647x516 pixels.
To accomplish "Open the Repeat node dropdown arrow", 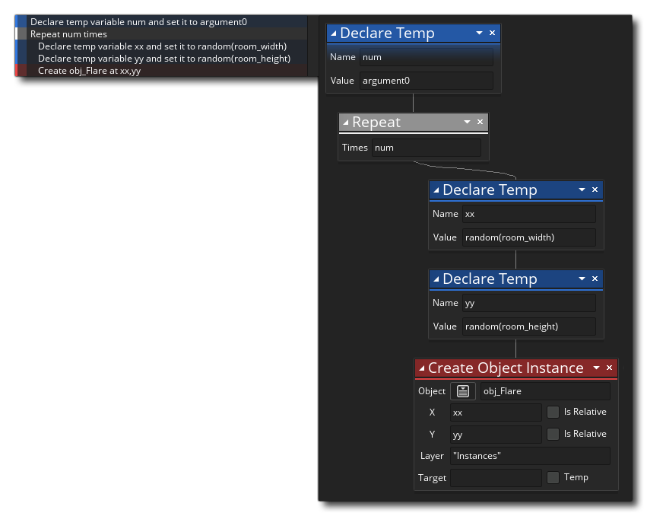I will pos(467,123).
